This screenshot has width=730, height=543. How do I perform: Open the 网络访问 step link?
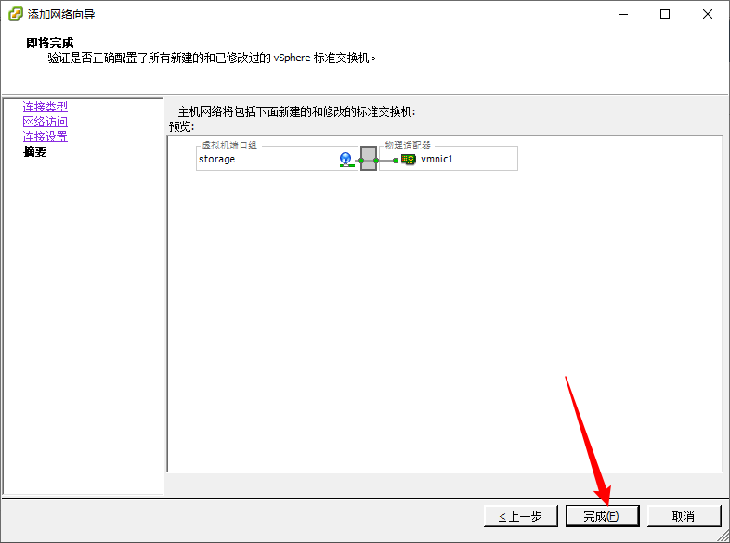(46, 122)
